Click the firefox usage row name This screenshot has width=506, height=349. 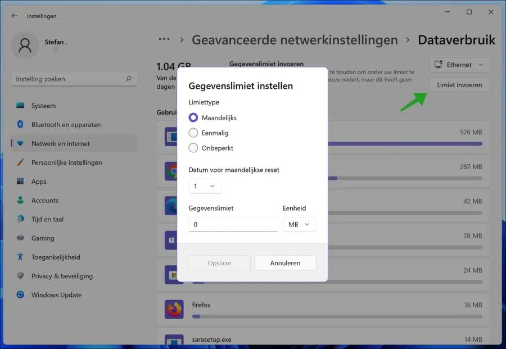(x=201, y=305)
